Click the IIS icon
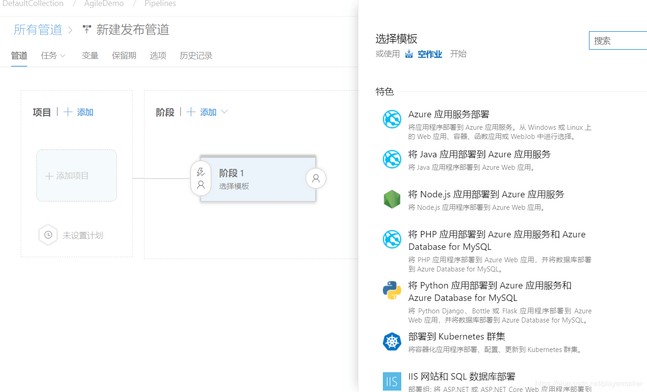 (x=392, y=381)
